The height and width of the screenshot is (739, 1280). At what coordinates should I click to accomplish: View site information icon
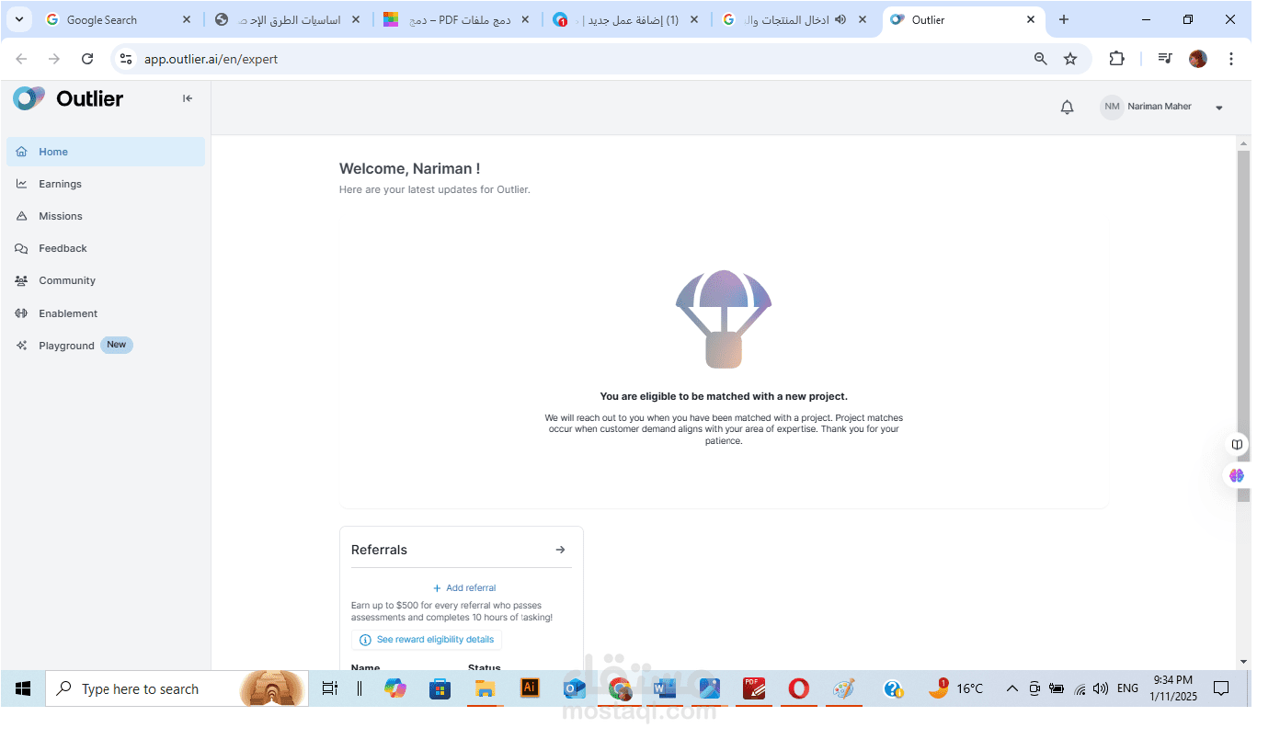coord(127,59)
